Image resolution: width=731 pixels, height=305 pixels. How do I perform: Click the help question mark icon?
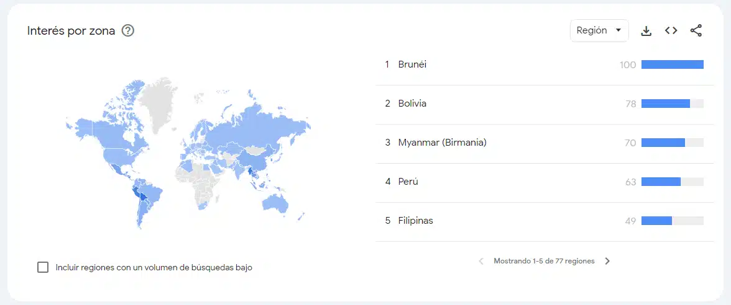coord(128,30)
